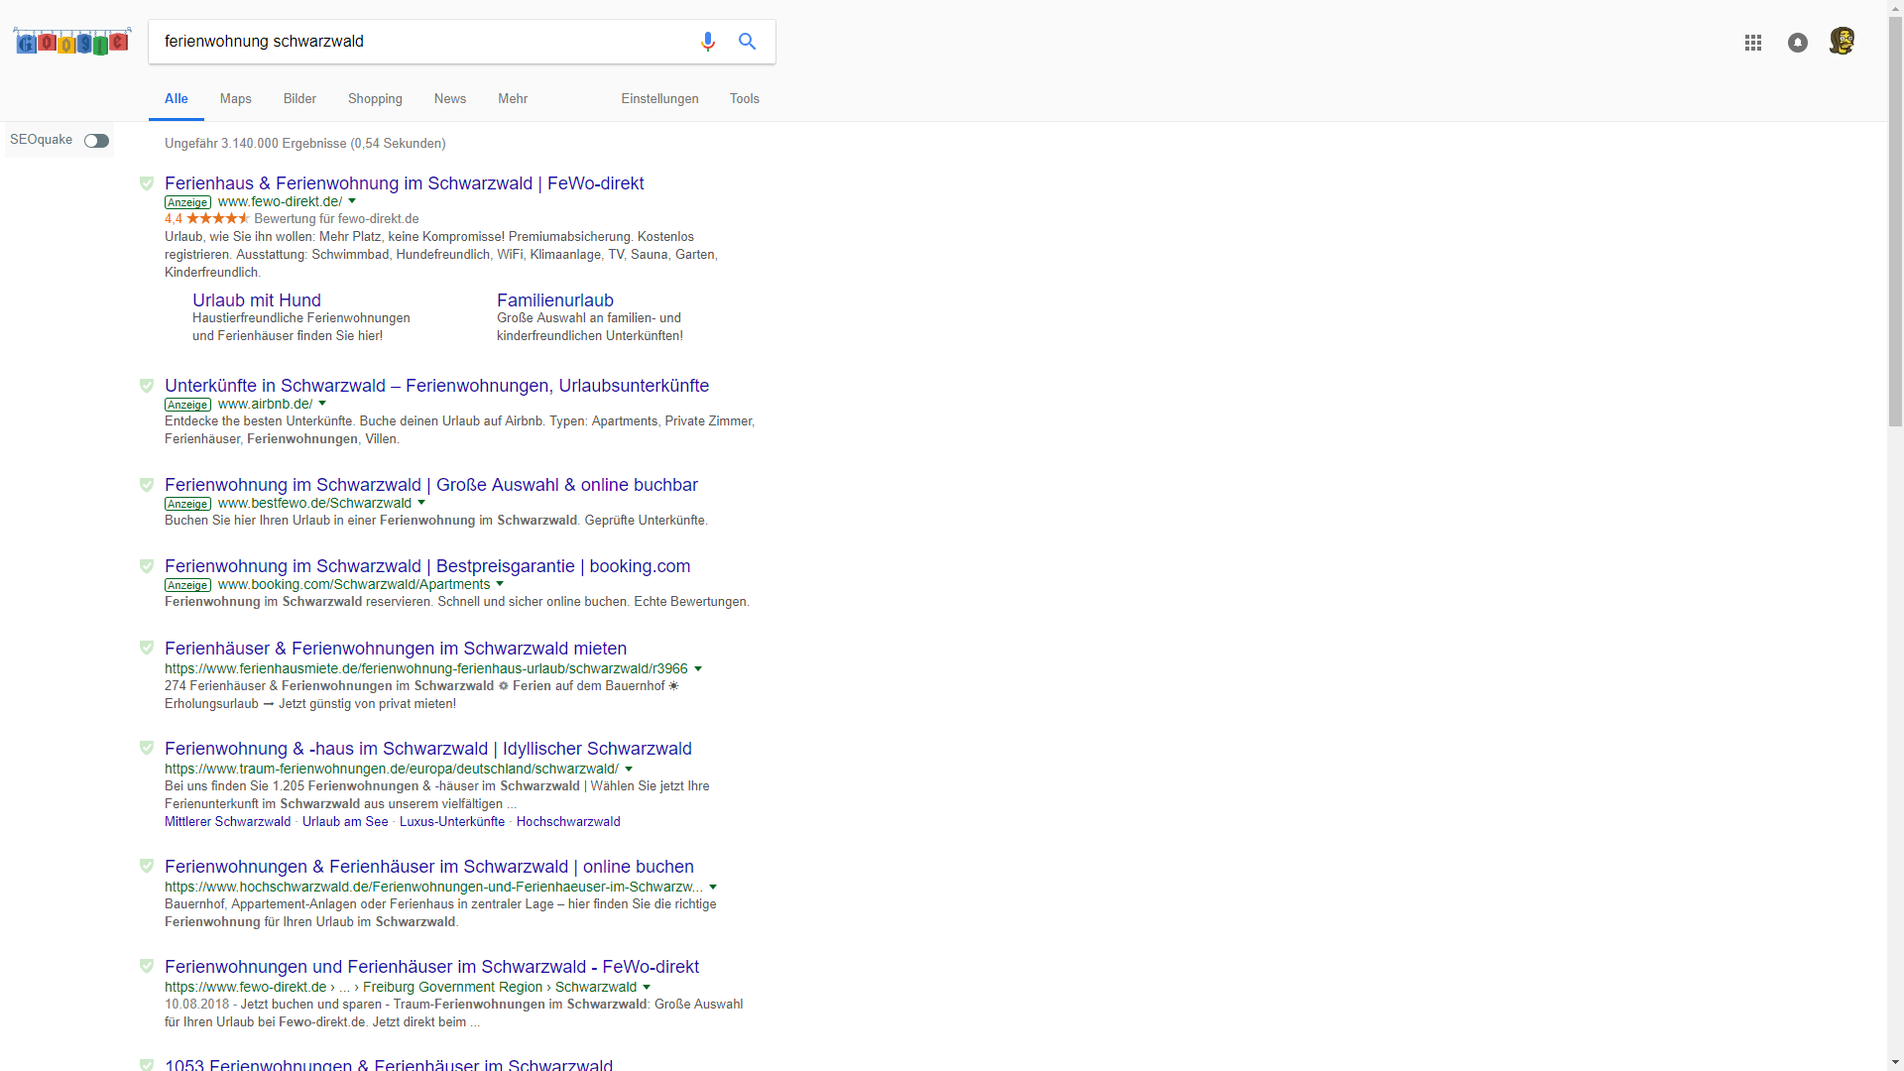Screen dimensions: 1904x1071
Task: Open Google notifications bell
Action: coord(1798,43)
